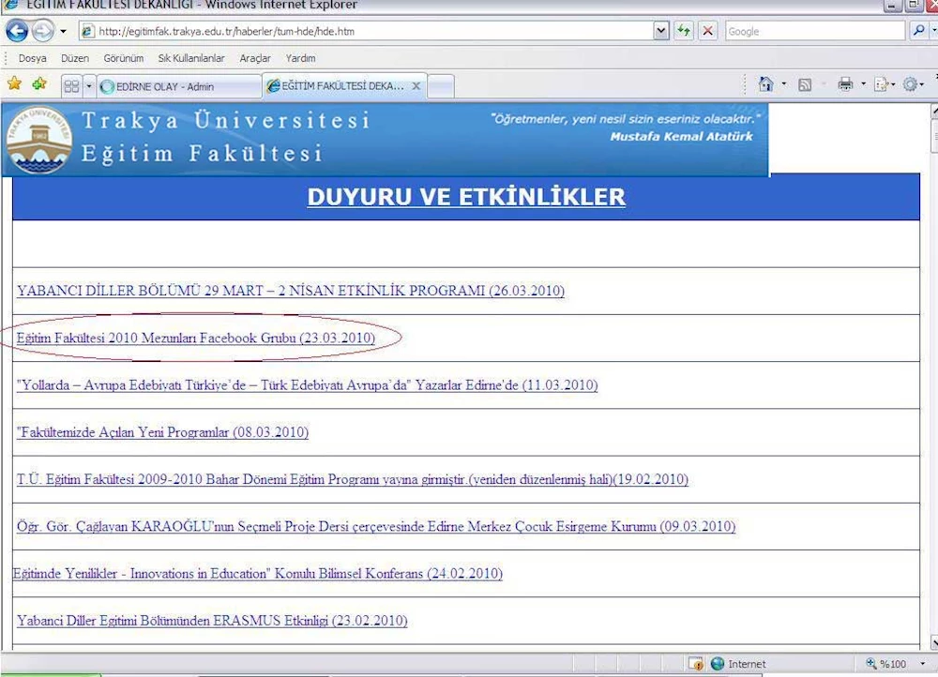938x677 pixels.
Task: Click the Refresh page icon
Action: 684,31
